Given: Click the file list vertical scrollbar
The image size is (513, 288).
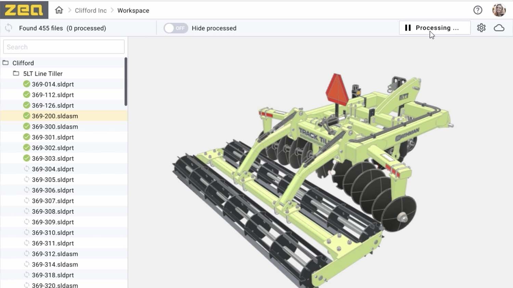Looking at the screenshot, I should point(126,82).
